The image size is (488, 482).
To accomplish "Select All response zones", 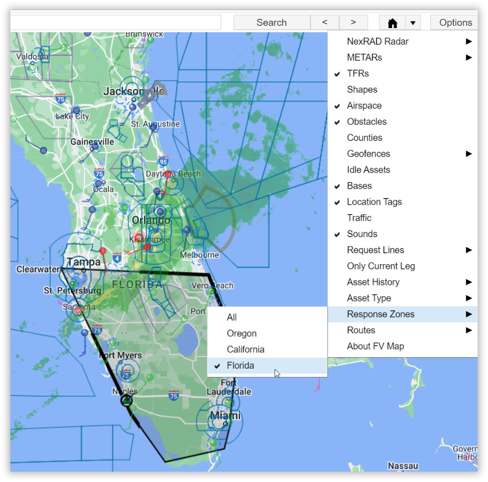I will [x=267, y=317].
